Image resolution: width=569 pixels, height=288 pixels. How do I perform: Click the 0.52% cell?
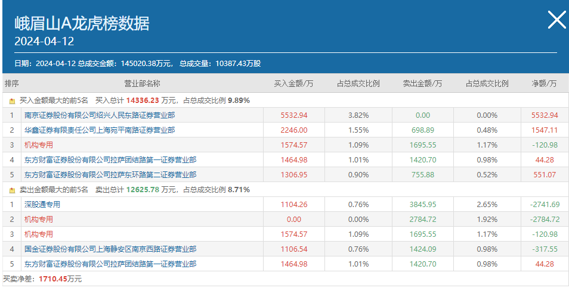click(x=487, y=175)
